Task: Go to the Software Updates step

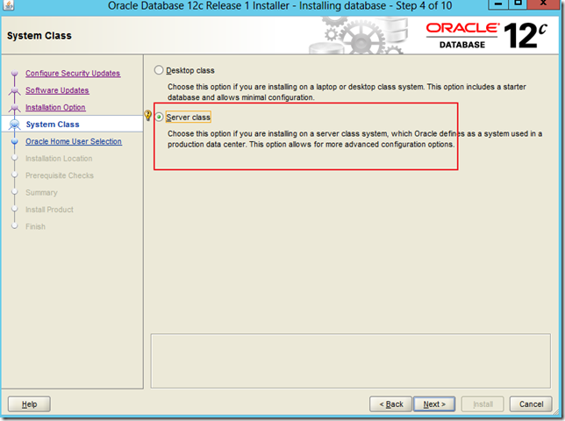Action: [57, 90]
